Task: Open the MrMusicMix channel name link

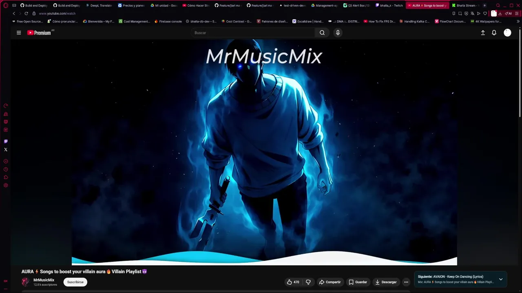Action: click(44, 280)
